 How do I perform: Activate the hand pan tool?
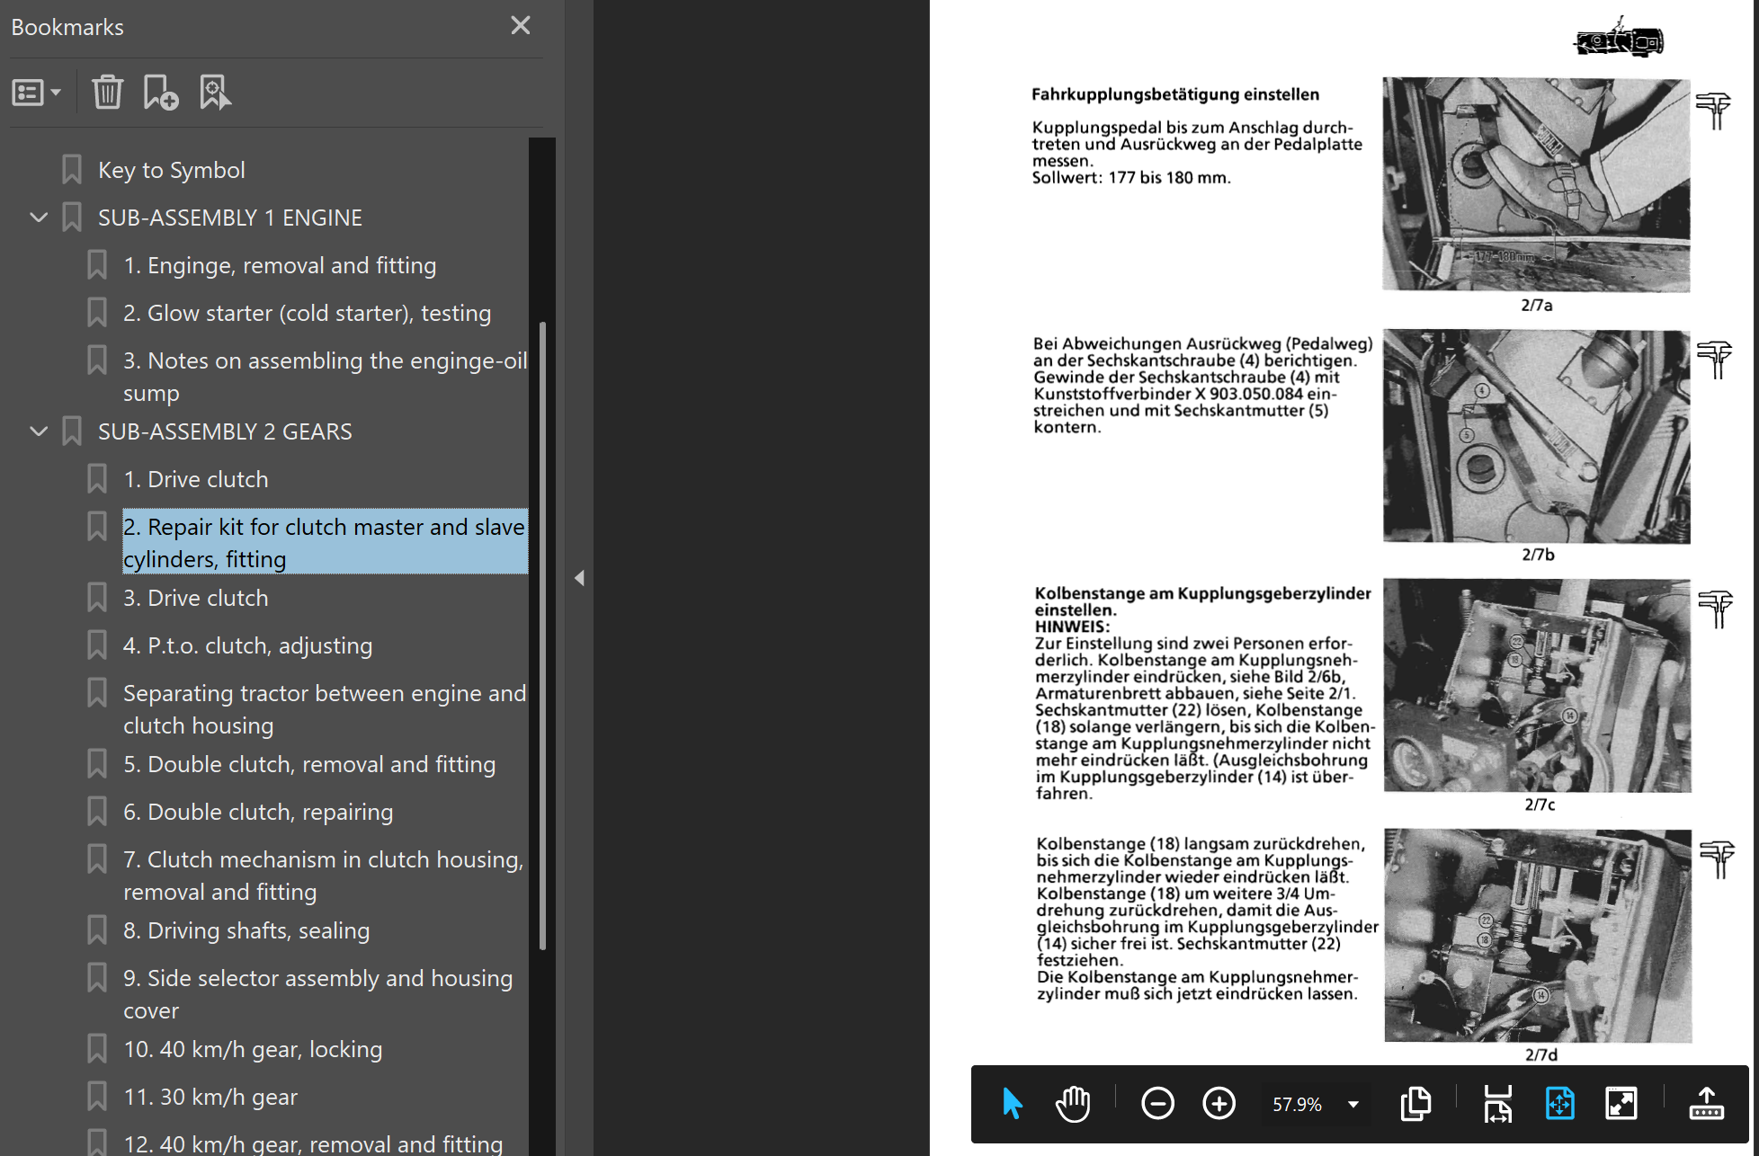tap(1073, 1103)
